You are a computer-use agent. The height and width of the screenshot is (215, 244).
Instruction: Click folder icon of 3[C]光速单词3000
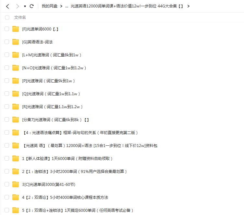16,184
